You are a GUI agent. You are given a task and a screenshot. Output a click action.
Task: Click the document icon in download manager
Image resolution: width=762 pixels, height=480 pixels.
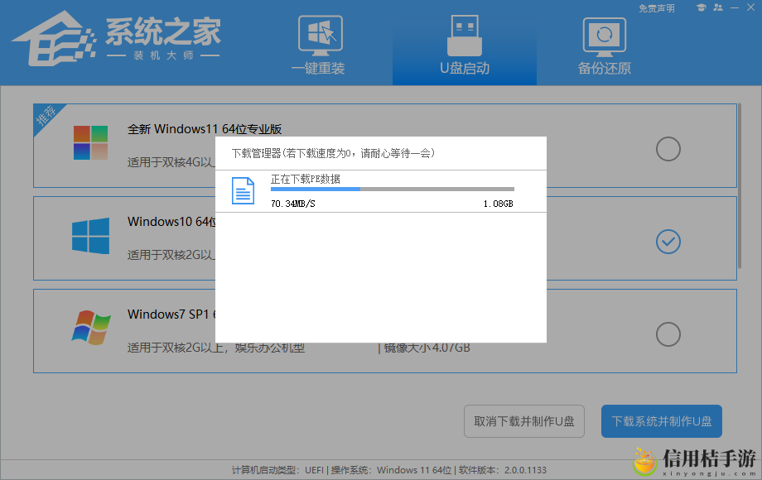pyautogui.click(x=243, y=190)
